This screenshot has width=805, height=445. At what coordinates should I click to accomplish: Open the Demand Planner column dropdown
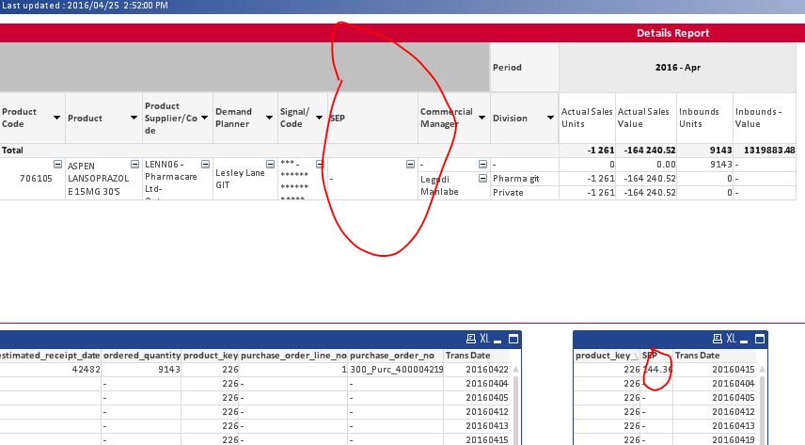269,118
